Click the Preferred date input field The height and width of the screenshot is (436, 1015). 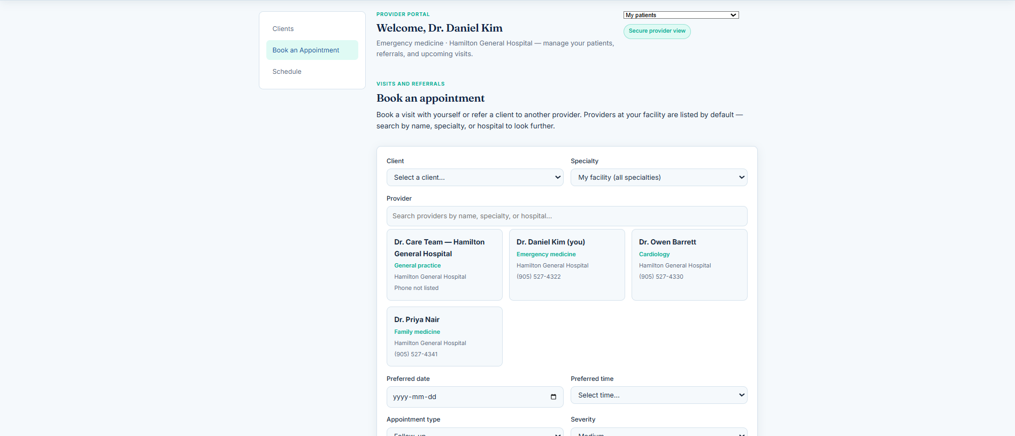(x=475, y=397)
